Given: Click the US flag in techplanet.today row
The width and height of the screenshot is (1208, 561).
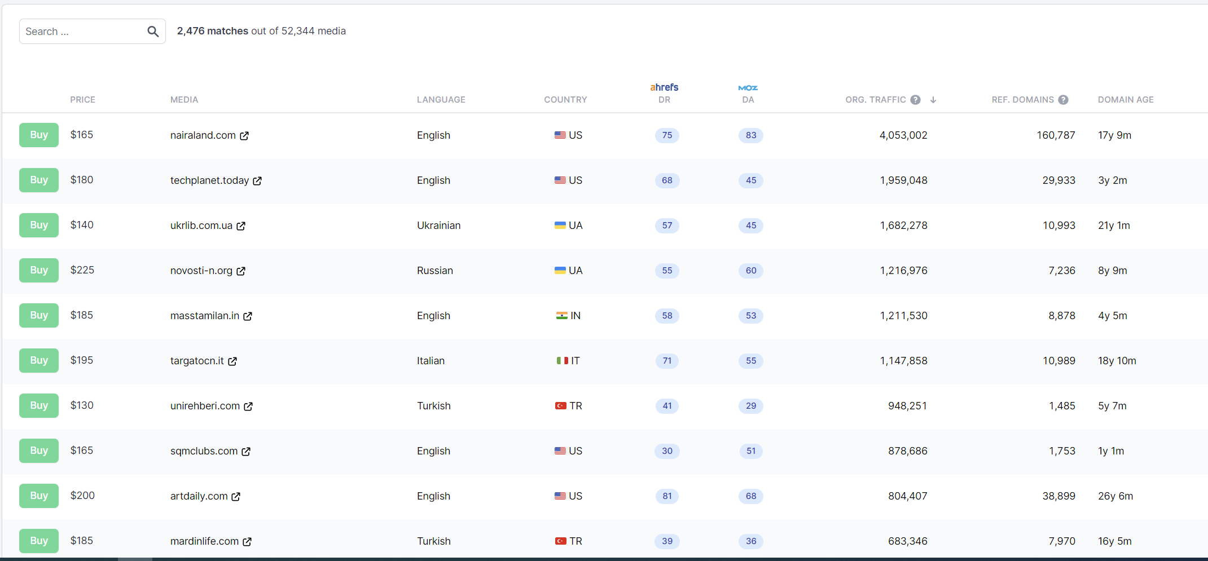Looking at the screenshot, I should [560, 180].
